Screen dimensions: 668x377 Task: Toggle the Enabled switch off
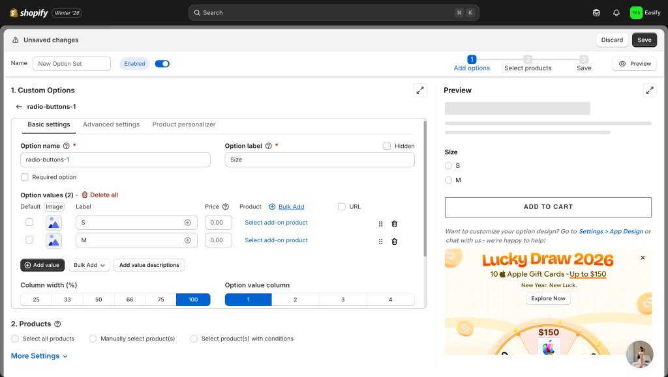coord(162,64)
